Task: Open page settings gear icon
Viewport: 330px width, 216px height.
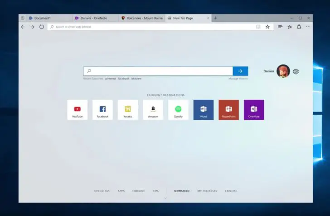Action: click(x=296, y=71)
